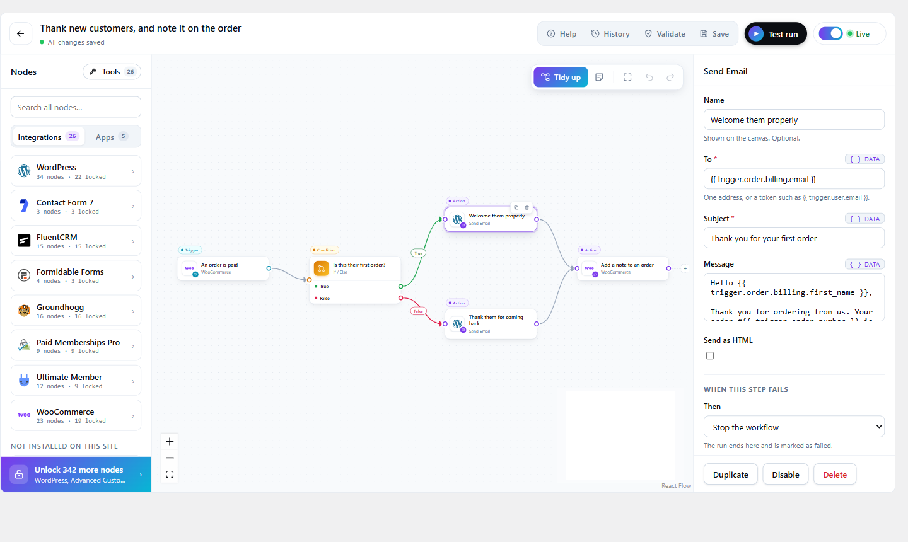Viewport: 908px width, 542px height.
Task: Click the duplicate icon on Welcome them properly node
Action: 516,207
